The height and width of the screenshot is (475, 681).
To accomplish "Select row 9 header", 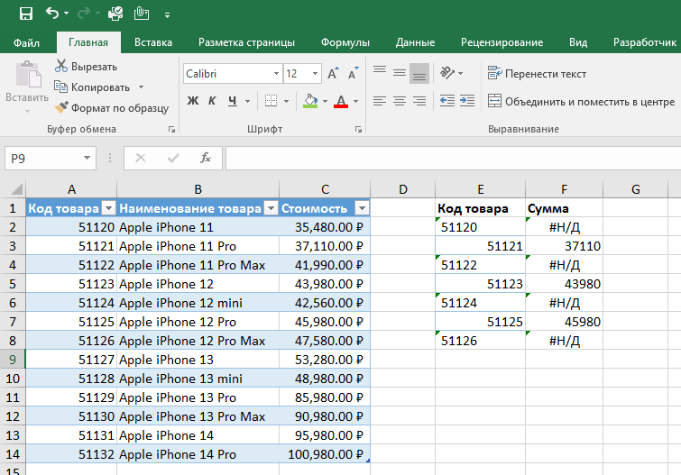I will pos(13,360).
